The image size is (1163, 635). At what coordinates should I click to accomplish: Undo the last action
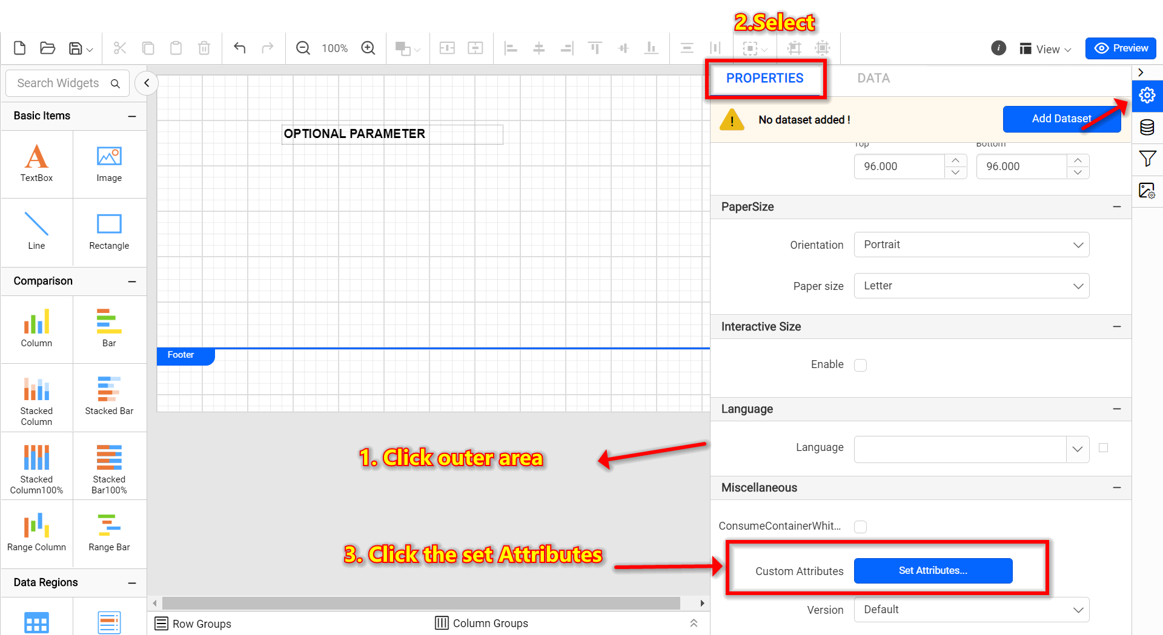(x=240, y=48)
